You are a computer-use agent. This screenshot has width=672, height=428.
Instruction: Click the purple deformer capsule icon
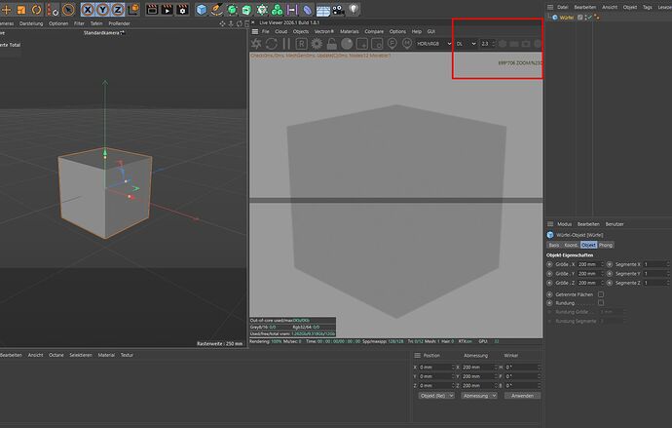tap(308, 9)
